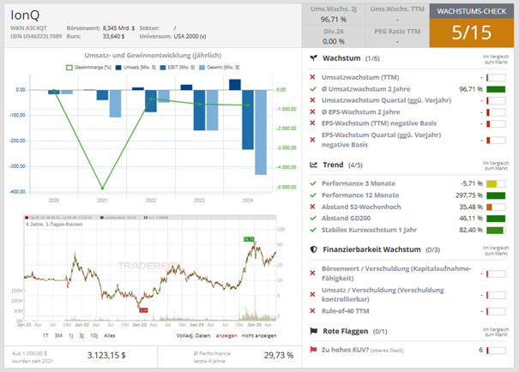Click red X next to Börsenwert / Verschuldung

click(312, 273)
